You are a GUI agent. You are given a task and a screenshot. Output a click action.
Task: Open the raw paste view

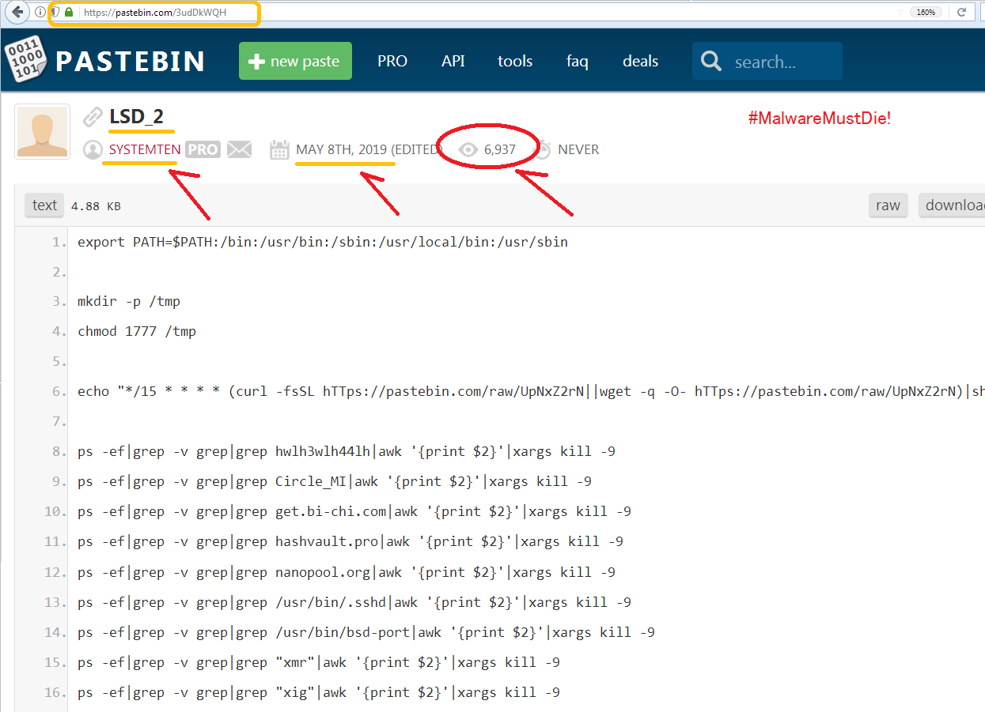click(x=888, y=205)
